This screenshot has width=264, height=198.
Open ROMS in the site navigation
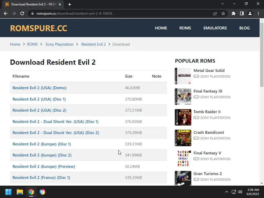coord(185,28)
